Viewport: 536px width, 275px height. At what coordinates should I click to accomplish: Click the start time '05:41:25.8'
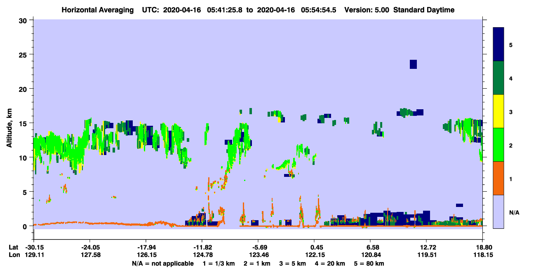(x=225, y=10)
